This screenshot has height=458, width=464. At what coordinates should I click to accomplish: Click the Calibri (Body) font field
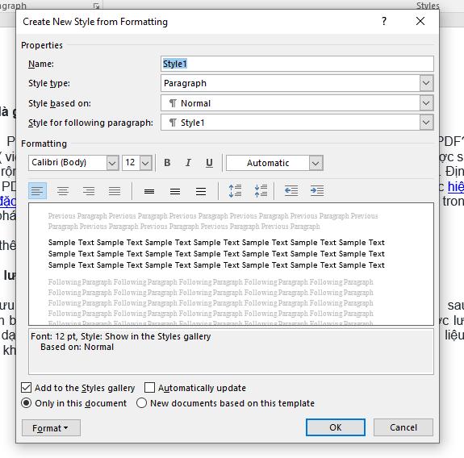pyautogui.click(x=68, y=163)
